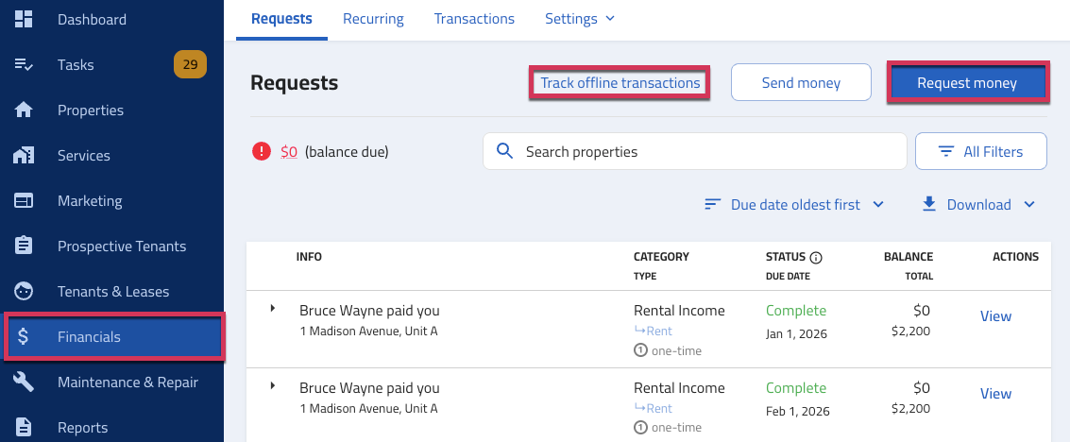The height and width of the screenshot is (442, 1070).
Task: Click Financials dollar sign icon
Action: pyautogui.click(x=24, y=336)
